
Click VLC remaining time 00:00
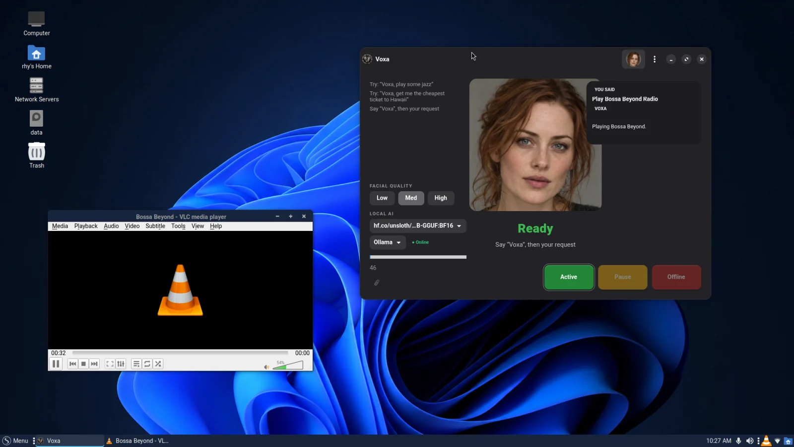tap(302, 353)
